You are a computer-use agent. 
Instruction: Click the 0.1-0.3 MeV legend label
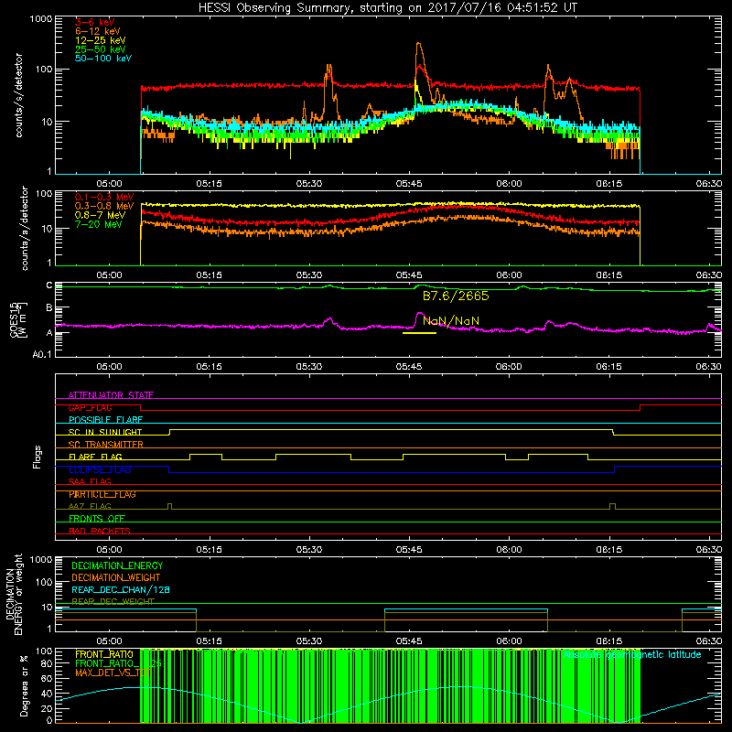tap(104, 197)
